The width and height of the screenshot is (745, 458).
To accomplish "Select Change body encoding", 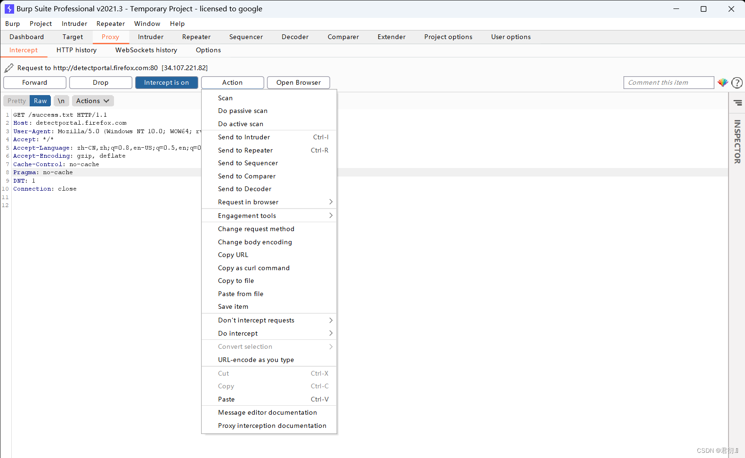I will pyautogui.click(x=269, y=242).
